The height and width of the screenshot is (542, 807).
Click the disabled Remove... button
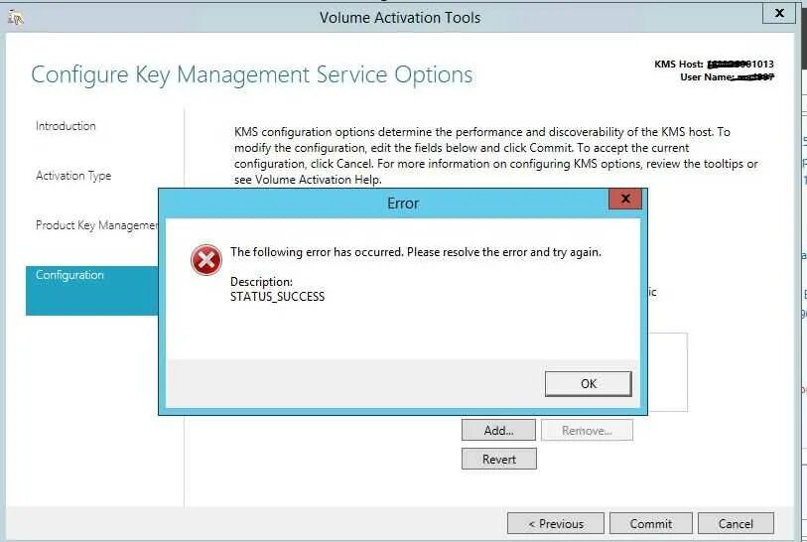[587, 430]
